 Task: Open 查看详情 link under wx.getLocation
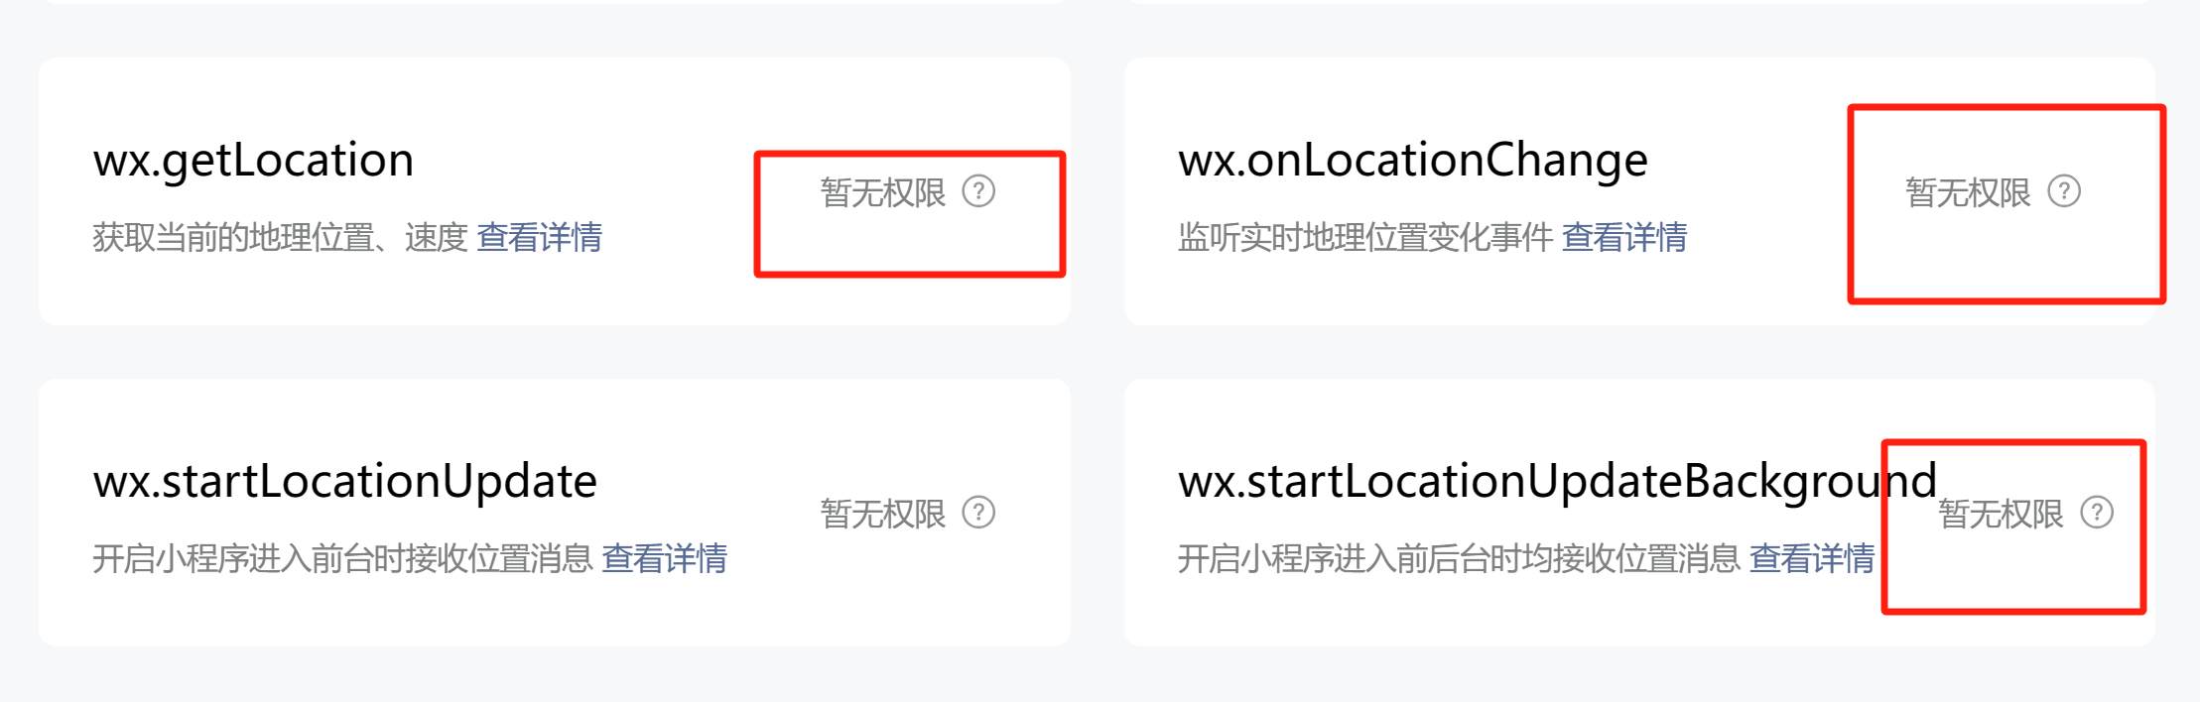[539, 238]
